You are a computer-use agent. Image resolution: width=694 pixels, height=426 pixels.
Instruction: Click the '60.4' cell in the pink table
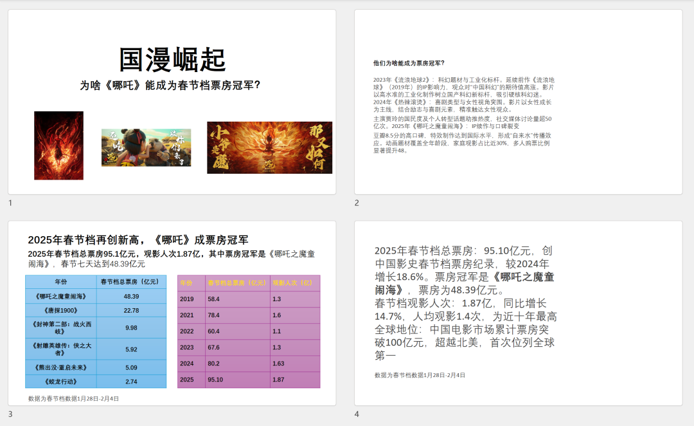(238, 331)
